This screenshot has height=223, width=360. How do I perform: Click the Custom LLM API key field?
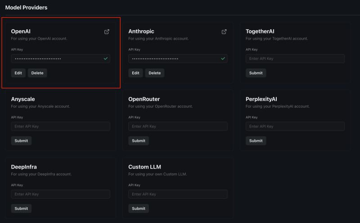tap(178, 194)
